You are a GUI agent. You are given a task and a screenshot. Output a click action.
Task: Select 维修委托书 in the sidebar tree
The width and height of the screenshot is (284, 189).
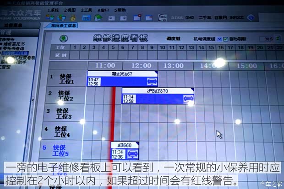coord(14,44)
